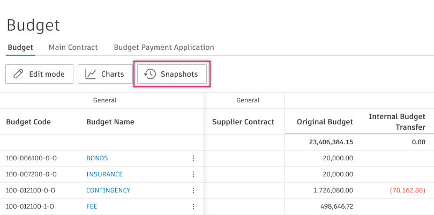Click the Supplier Contract column header

coord(243,122)
